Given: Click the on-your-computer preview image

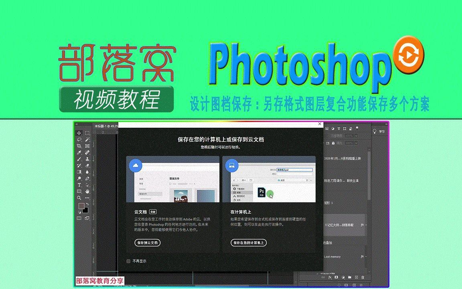Looking at the screenshot, I should pos(269,179).
